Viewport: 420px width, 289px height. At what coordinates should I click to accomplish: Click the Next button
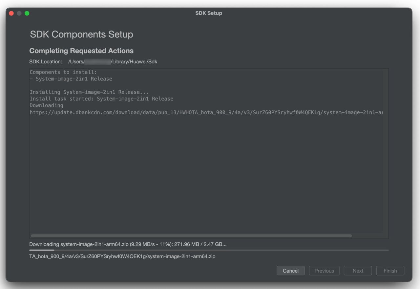358,271
